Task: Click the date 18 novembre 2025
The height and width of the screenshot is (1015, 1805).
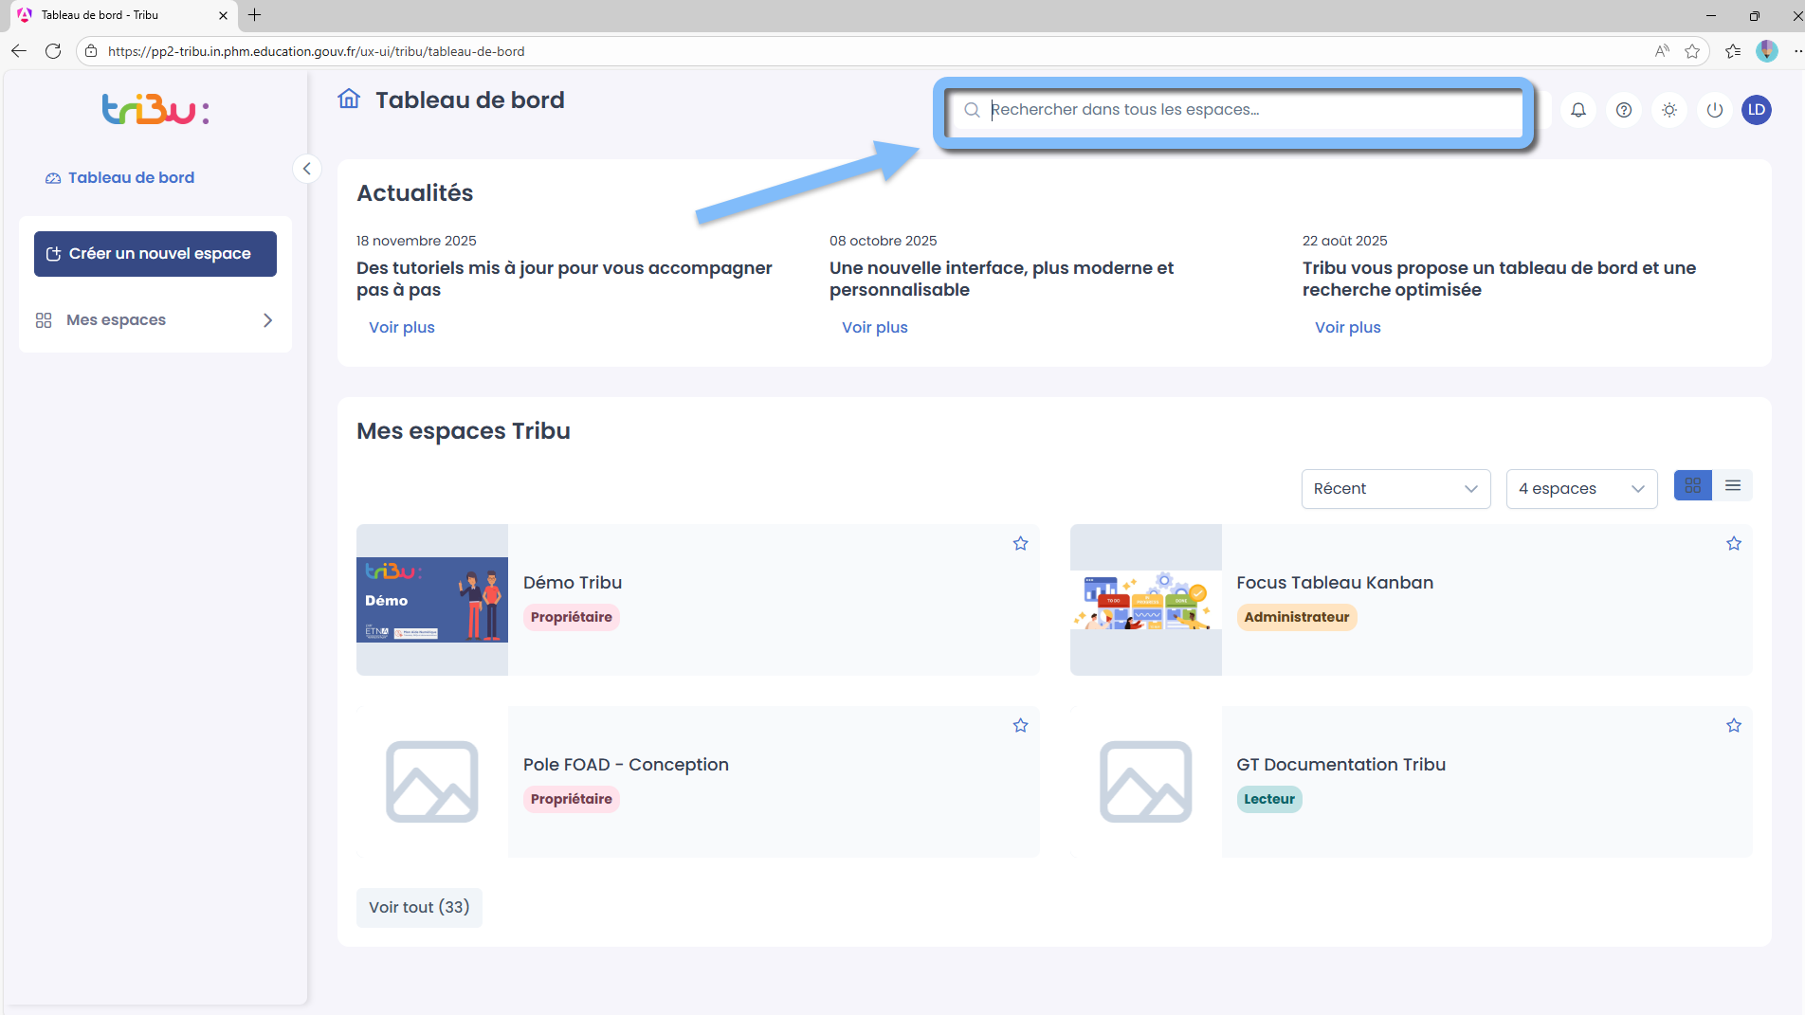Action: pyautogui.click(x=416, y=241)
